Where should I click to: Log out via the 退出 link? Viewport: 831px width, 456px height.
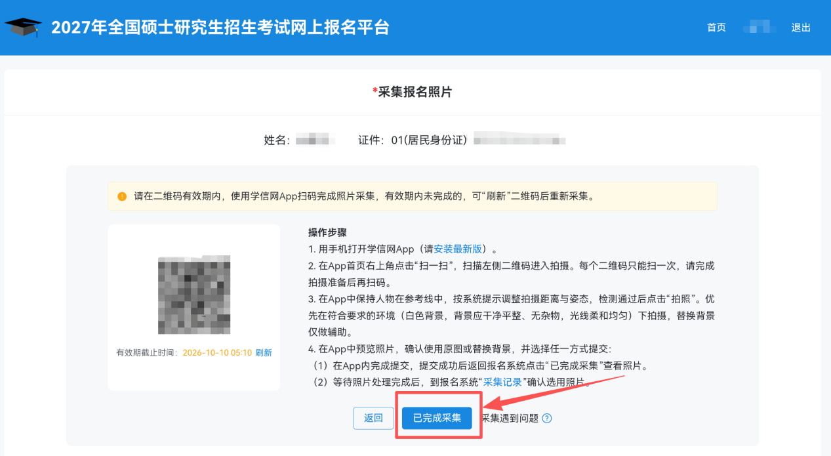click(x=801, y=28)
